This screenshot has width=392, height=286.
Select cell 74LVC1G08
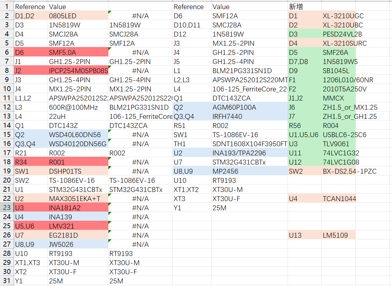coord(338,162)
